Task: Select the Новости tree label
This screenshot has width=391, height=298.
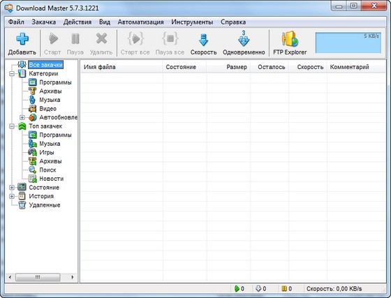Action: (52, 179)
